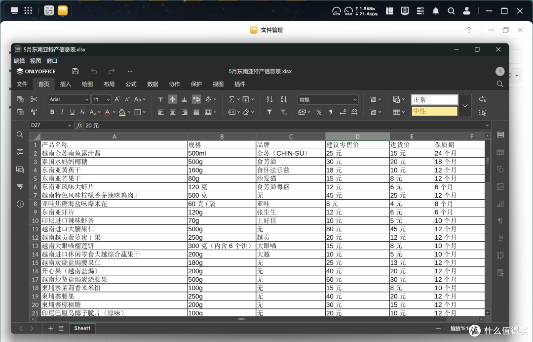Screen dimensions: 533x342
Task: Click the Copy icon in toolbar
Action: coord(20,99)
